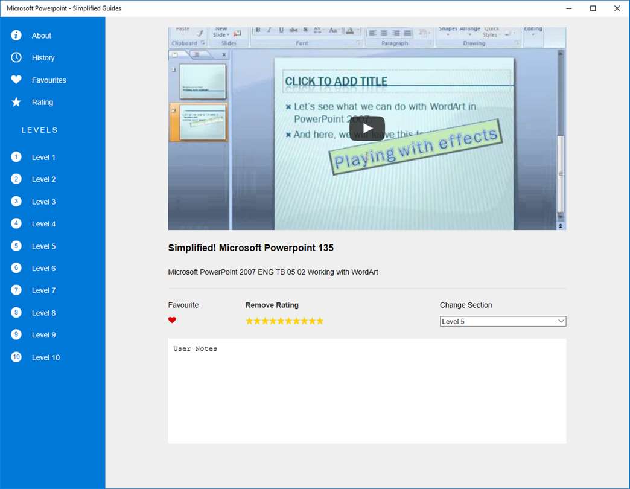Set rating to ten stars
The image size is (630, 489).
[320, 321]
